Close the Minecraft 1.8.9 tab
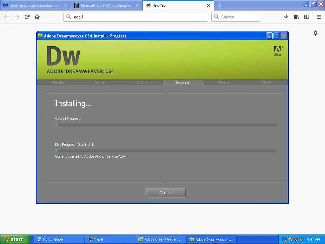 click(137, 5)
